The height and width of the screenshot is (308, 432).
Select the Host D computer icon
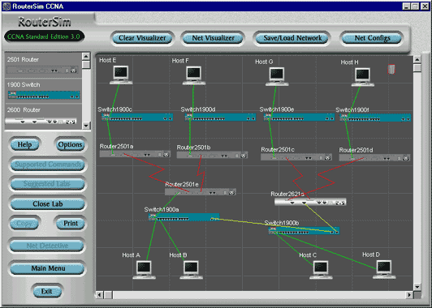[384, 269]
